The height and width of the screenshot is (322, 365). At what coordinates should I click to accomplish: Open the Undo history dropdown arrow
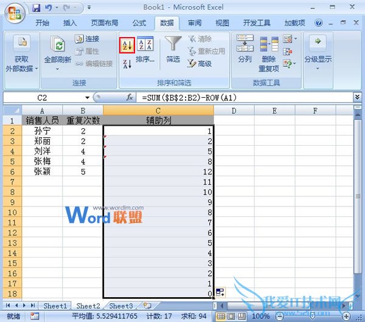(x=57, y=8)
